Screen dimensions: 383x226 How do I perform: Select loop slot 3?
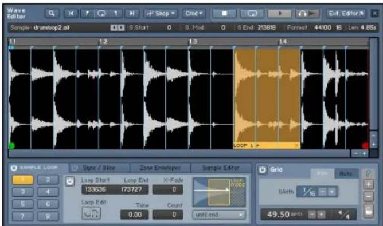(x=22, y=192)
